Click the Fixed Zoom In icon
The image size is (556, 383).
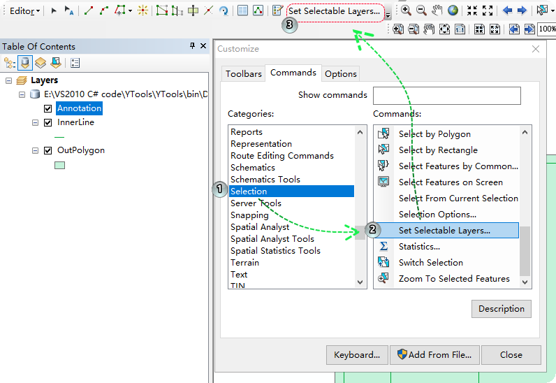click(x=472, y=10)
